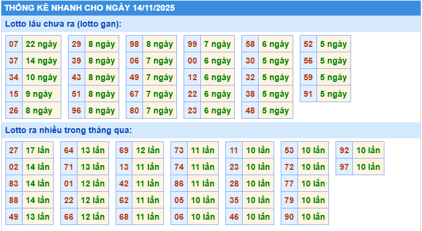Viewport: 422px width, 231px height.
Task: Click lotto number 27
Action: coord(14,150)
